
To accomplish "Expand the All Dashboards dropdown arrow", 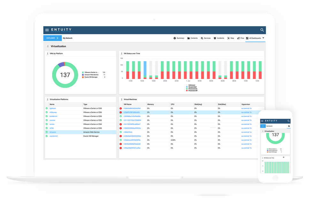I will 263,38.
